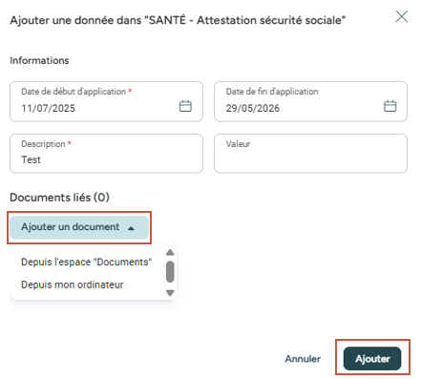421x379 pixels.
Task: Confirm with the Ajouter button
Action: 372,358
